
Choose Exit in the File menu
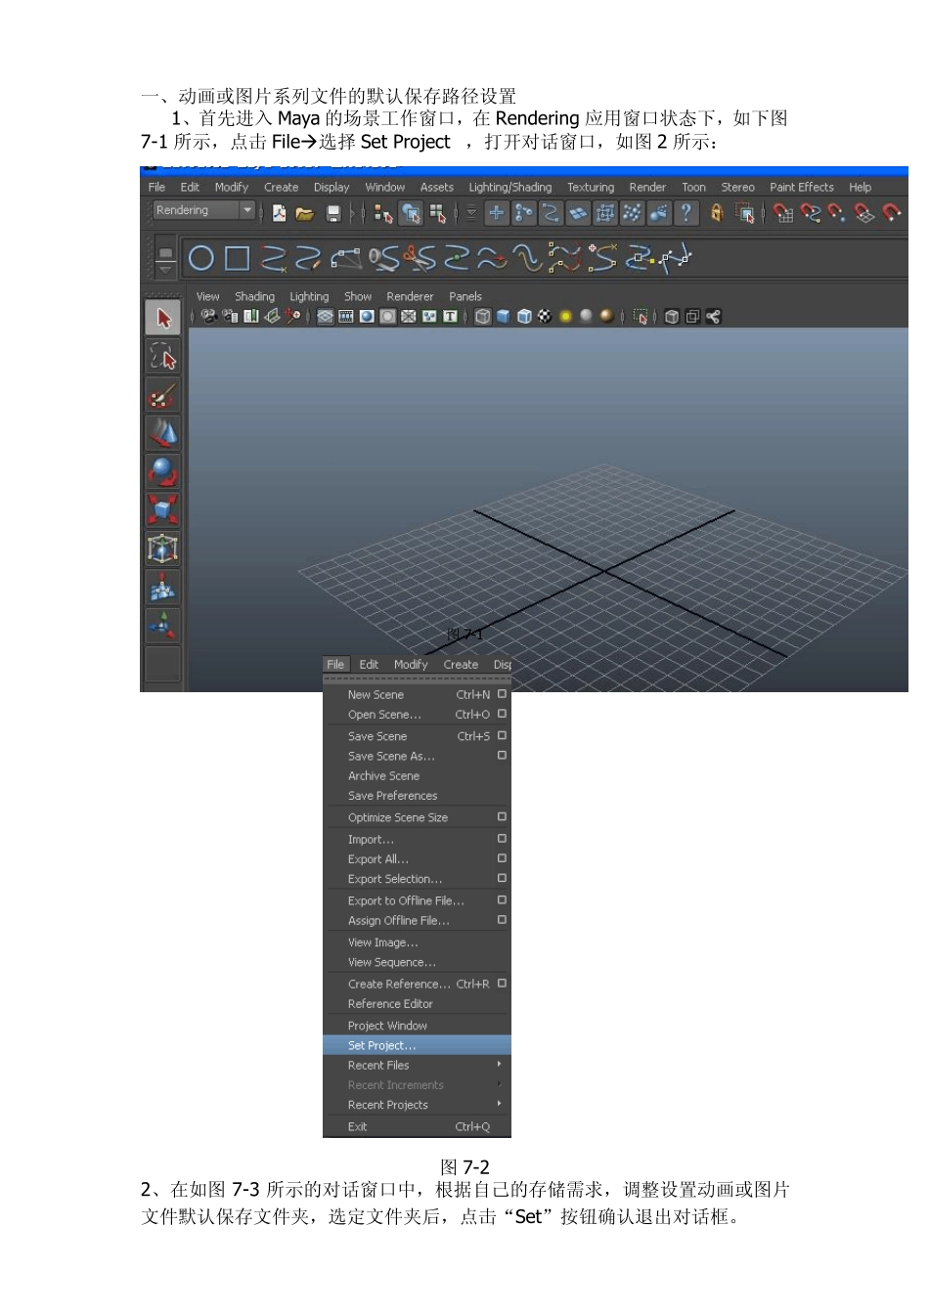pos(417,1127)
